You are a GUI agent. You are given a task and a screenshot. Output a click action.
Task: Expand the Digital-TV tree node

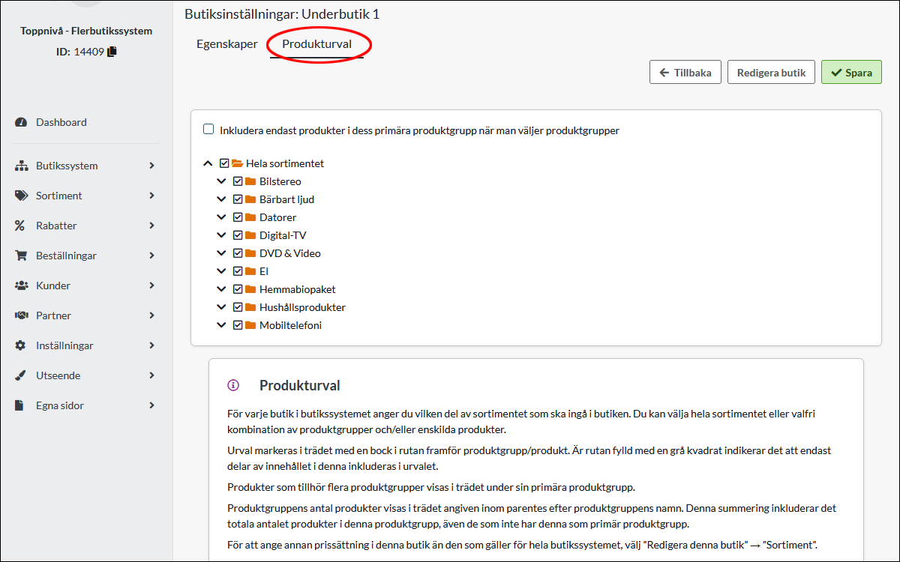click(221, 235)
